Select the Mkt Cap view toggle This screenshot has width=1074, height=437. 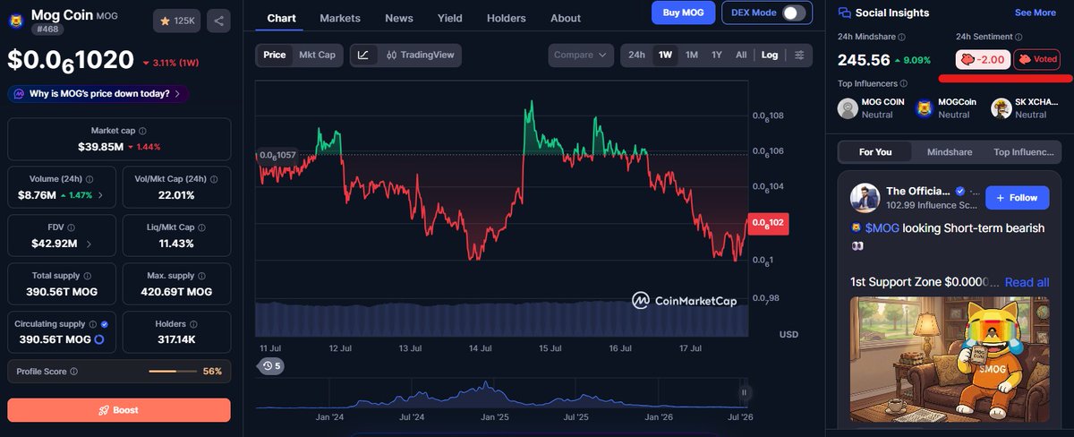(x=317, y=55)
